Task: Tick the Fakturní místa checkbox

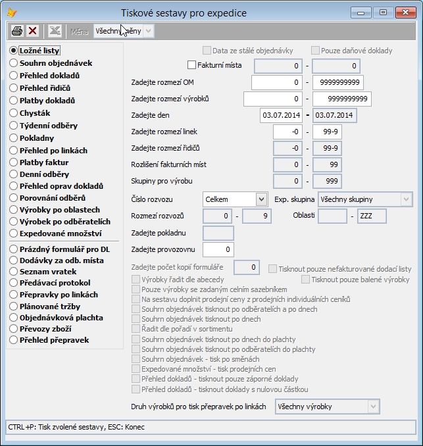Action: pyautogui.click(x=191, y=65)
